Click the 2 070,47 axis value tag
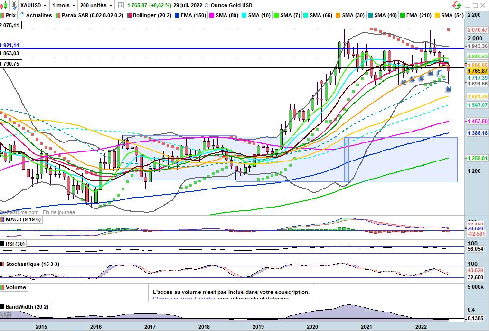The image size is (489, 331). [477, 30]
